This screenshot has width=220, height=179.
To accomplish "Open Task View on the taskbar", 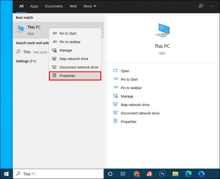I will point(123,174).
